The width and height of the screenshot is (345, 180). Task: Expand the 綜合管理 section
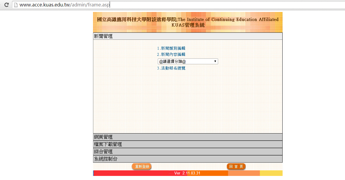pos(188,152)
